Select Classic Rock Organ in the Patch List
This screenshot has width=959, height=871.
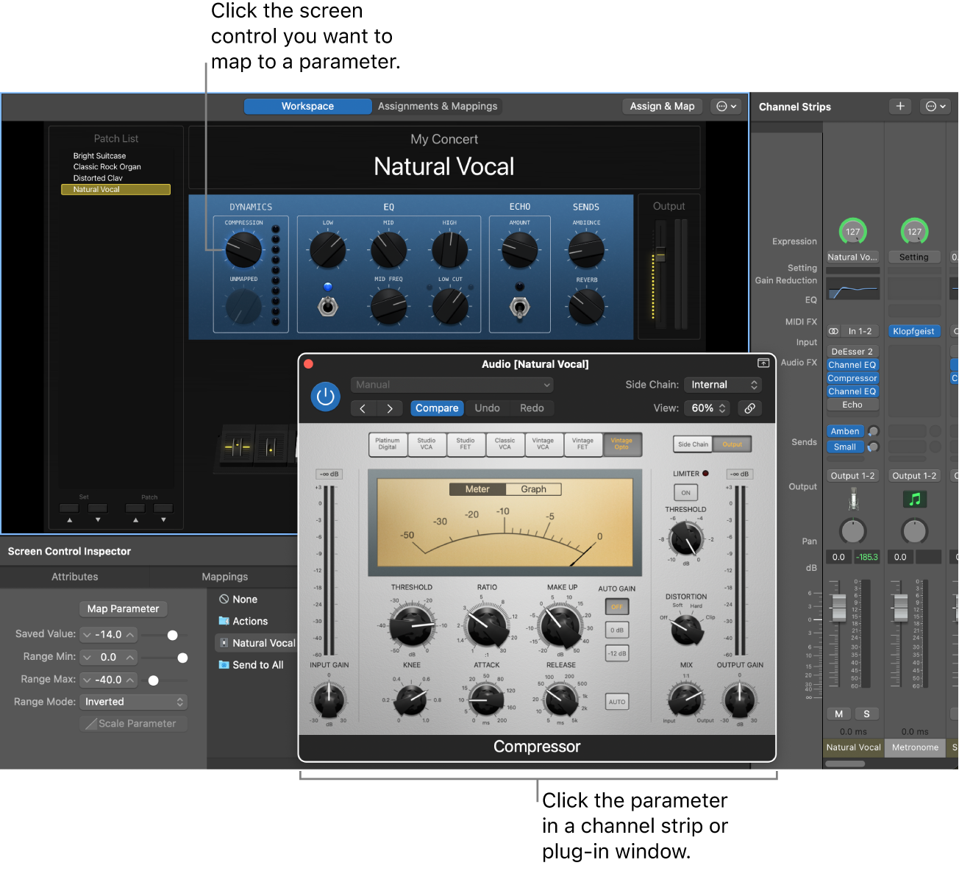pyautogui.click(x=107, y=166)
